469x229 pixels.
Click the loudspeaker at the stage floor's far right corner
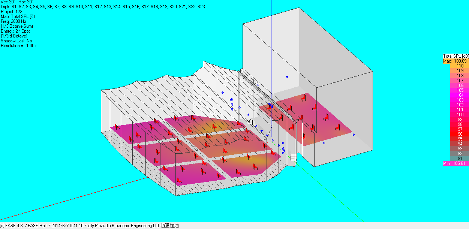(x=354, y=135)
